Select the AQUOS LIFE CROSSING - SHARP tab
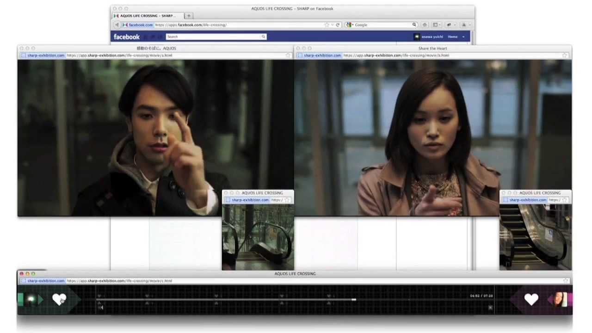 pos(148,16)
